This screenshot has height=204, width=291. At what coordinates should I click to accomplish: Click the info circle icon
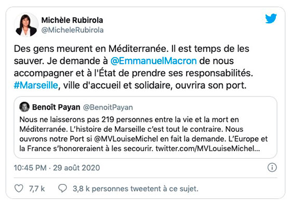[272, 168]
